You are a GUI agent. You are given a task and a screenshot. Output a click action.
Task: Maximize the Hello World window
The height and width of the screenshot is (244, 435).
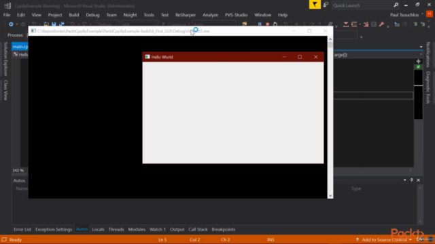(300, 57)
